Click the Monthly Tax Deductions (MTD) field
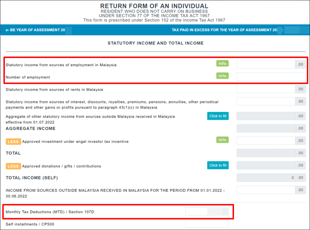The image size is (310, 230). click(207, 212)
